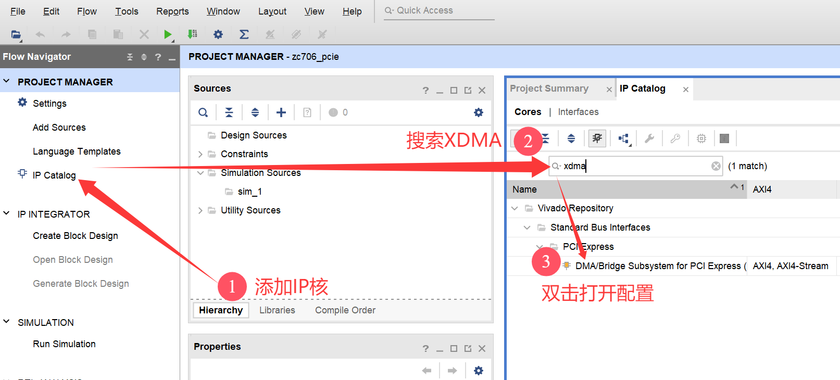Screen dimensions: 840x380
Task: Click Expand All in Sources toolbar
Action: click(255, 112)
